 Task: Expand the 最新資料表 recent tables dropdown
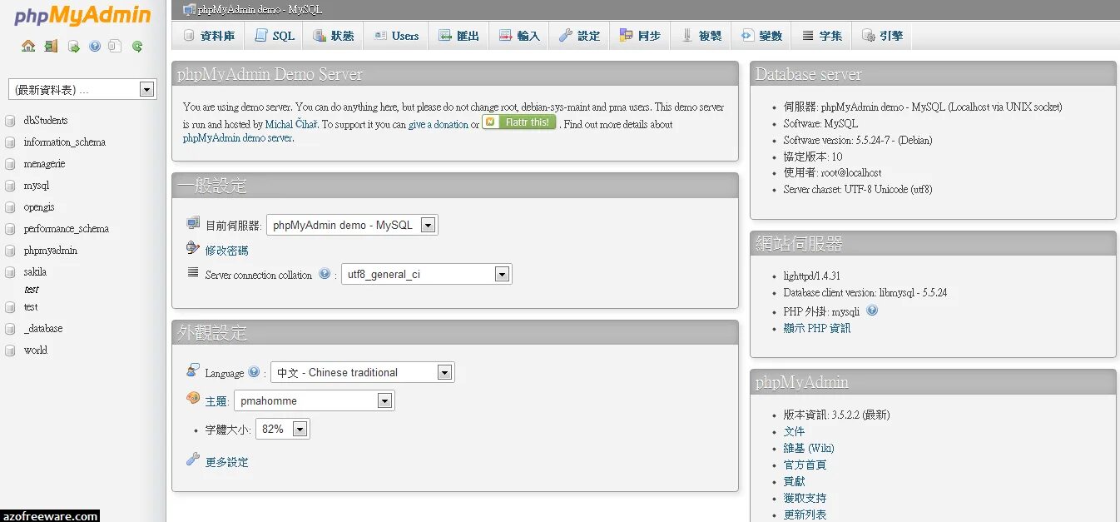[82, 89]
